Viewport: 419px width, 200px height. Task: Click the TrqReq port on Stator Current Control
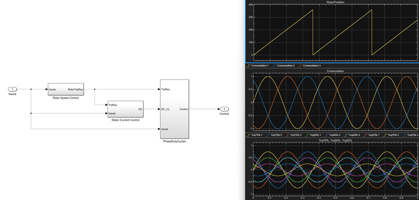[112, 105]
